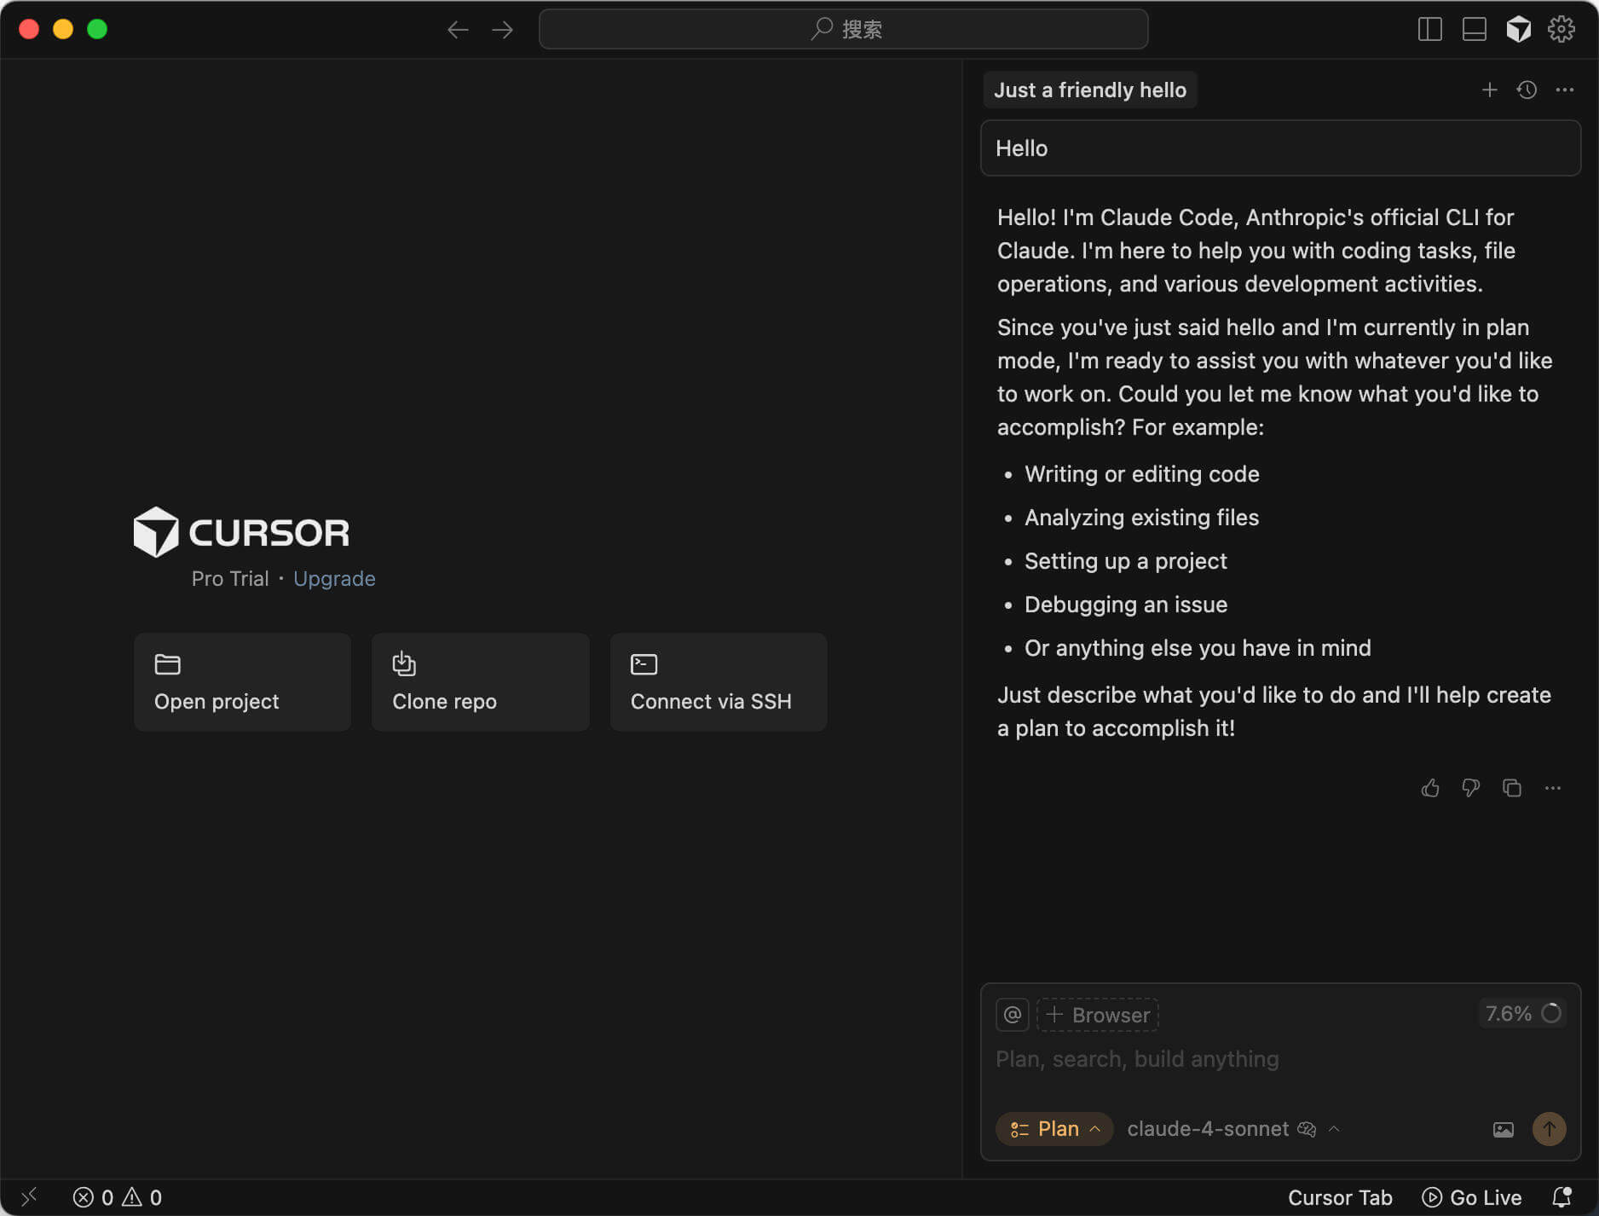Click the Open project button
The height and width of the screenshot is (1216, 1599).
point(242,681)
